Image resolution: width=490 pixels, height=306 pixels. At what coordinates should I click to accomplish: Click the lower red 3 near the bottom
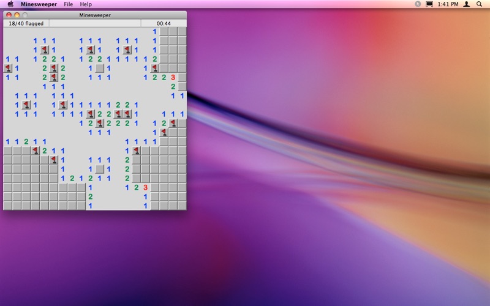(x=145, y=187)
